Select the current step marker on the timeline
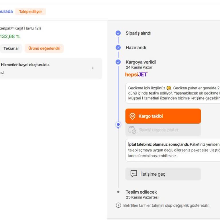Screen dimensions: 220x220 point(118,125)
